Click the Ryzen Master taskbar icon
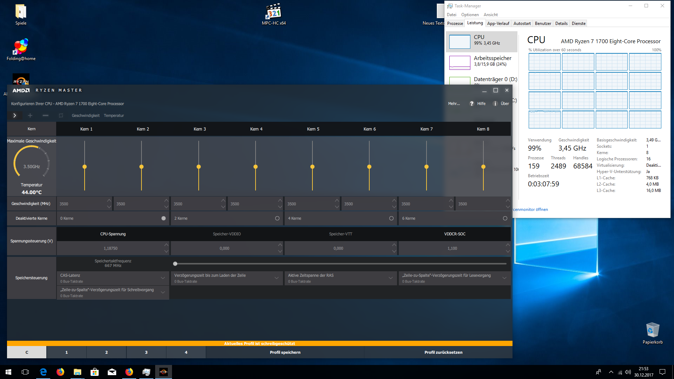 point(164,372)
